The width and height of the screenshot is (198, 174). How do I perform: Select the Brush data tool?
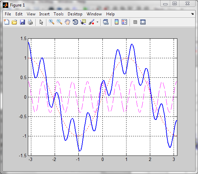(91, 22)
